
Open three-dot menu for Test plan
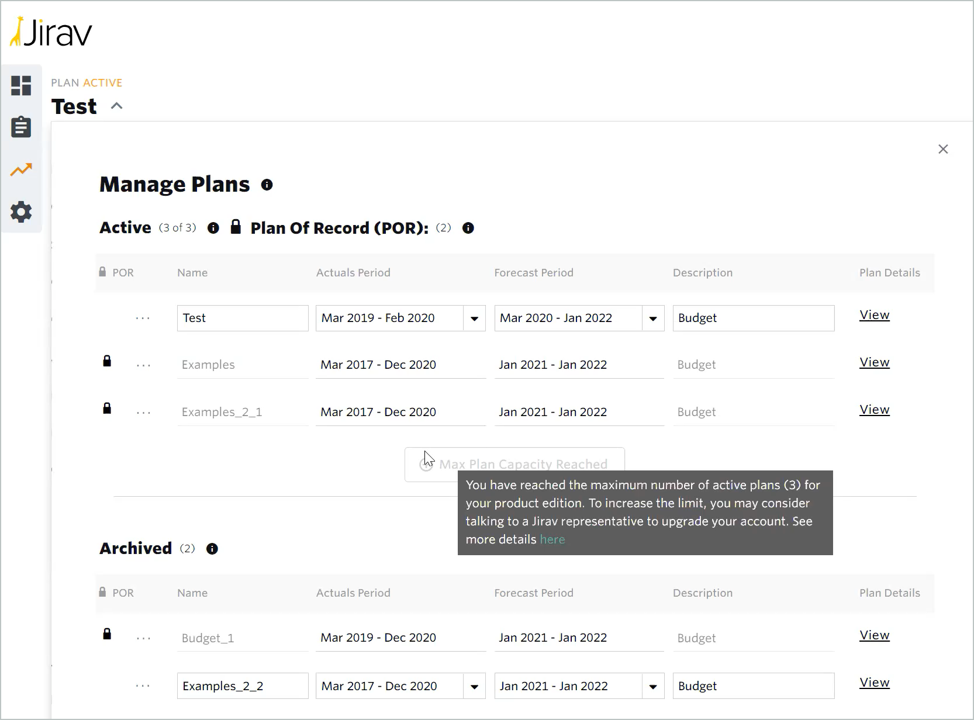click(143, 319)
